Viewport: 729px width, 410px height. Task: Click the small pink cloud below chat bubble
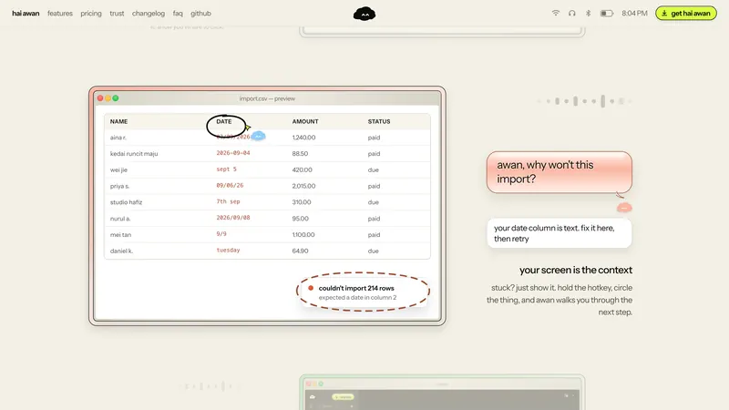(x=624, y=208)
